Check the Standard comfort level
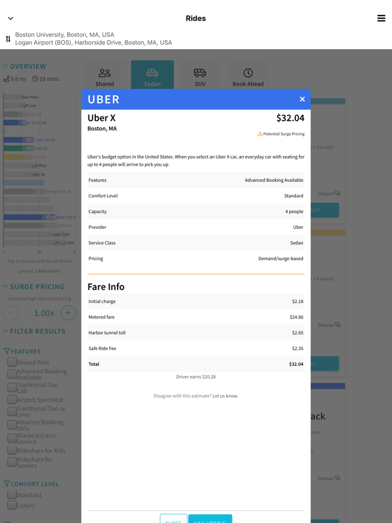This screenshot has height=523, width=392. click(12, 494)
